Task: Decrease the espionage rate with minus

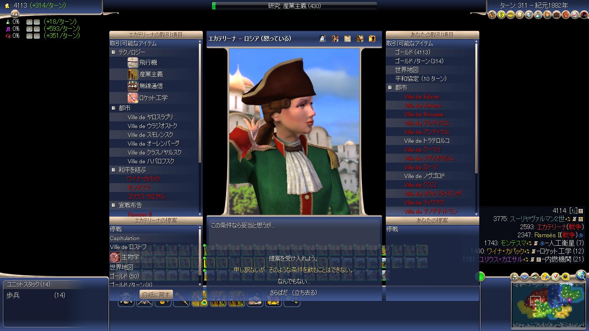Action: (36, 36)
